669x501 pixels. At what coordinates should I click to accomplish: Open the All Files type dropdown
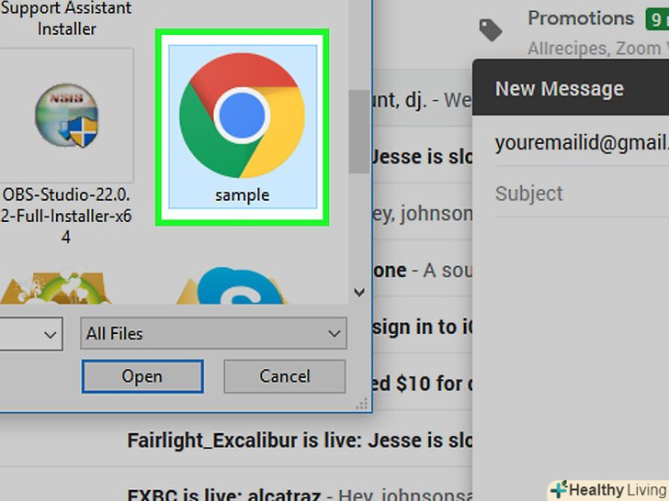(213, 333)
